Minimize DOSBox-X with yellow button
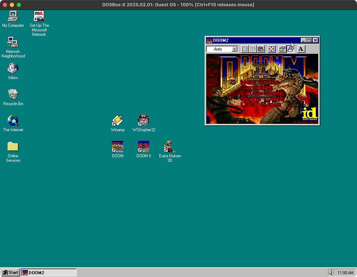 (x=12, y=5)
